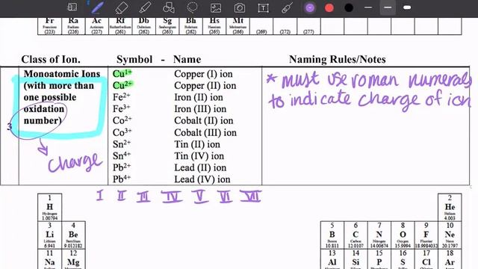Click the 'Monoatomic Ions' class text
This screenshot has width=478, height=269.
pos(62,74)
